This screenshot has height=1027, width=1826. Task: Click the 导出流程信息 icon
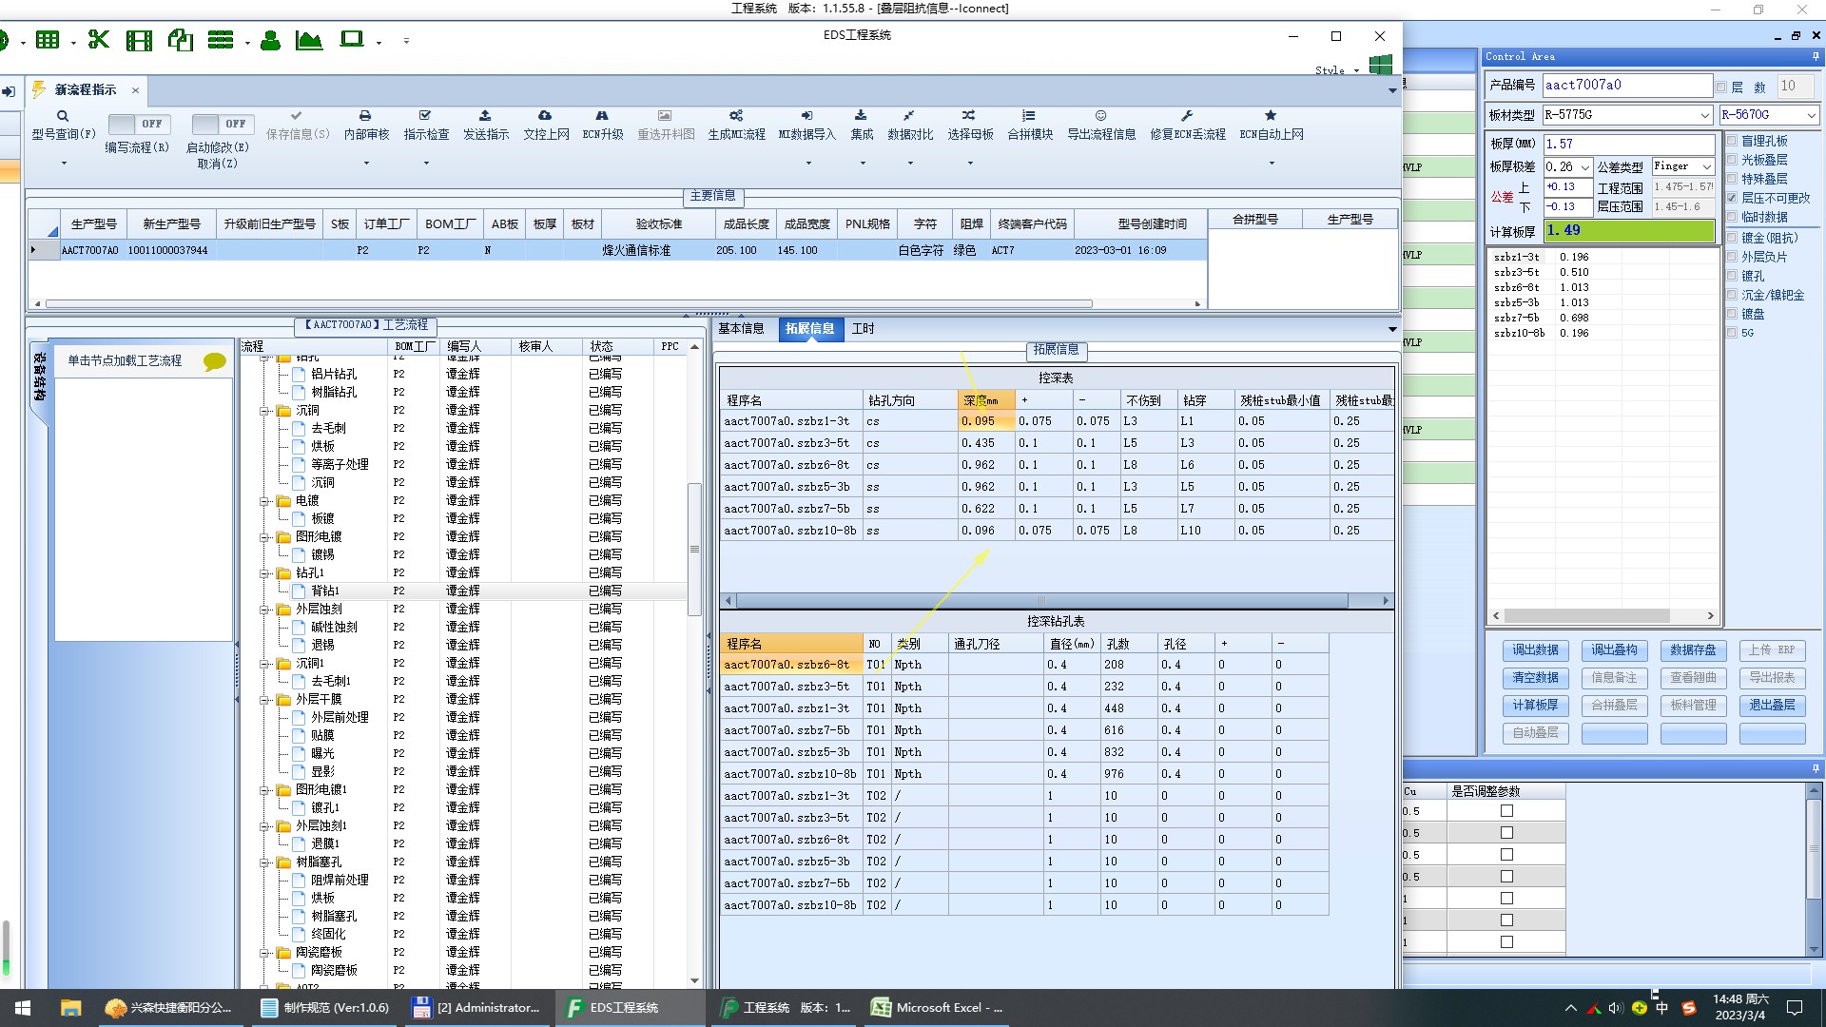[x=1100, y=116]
